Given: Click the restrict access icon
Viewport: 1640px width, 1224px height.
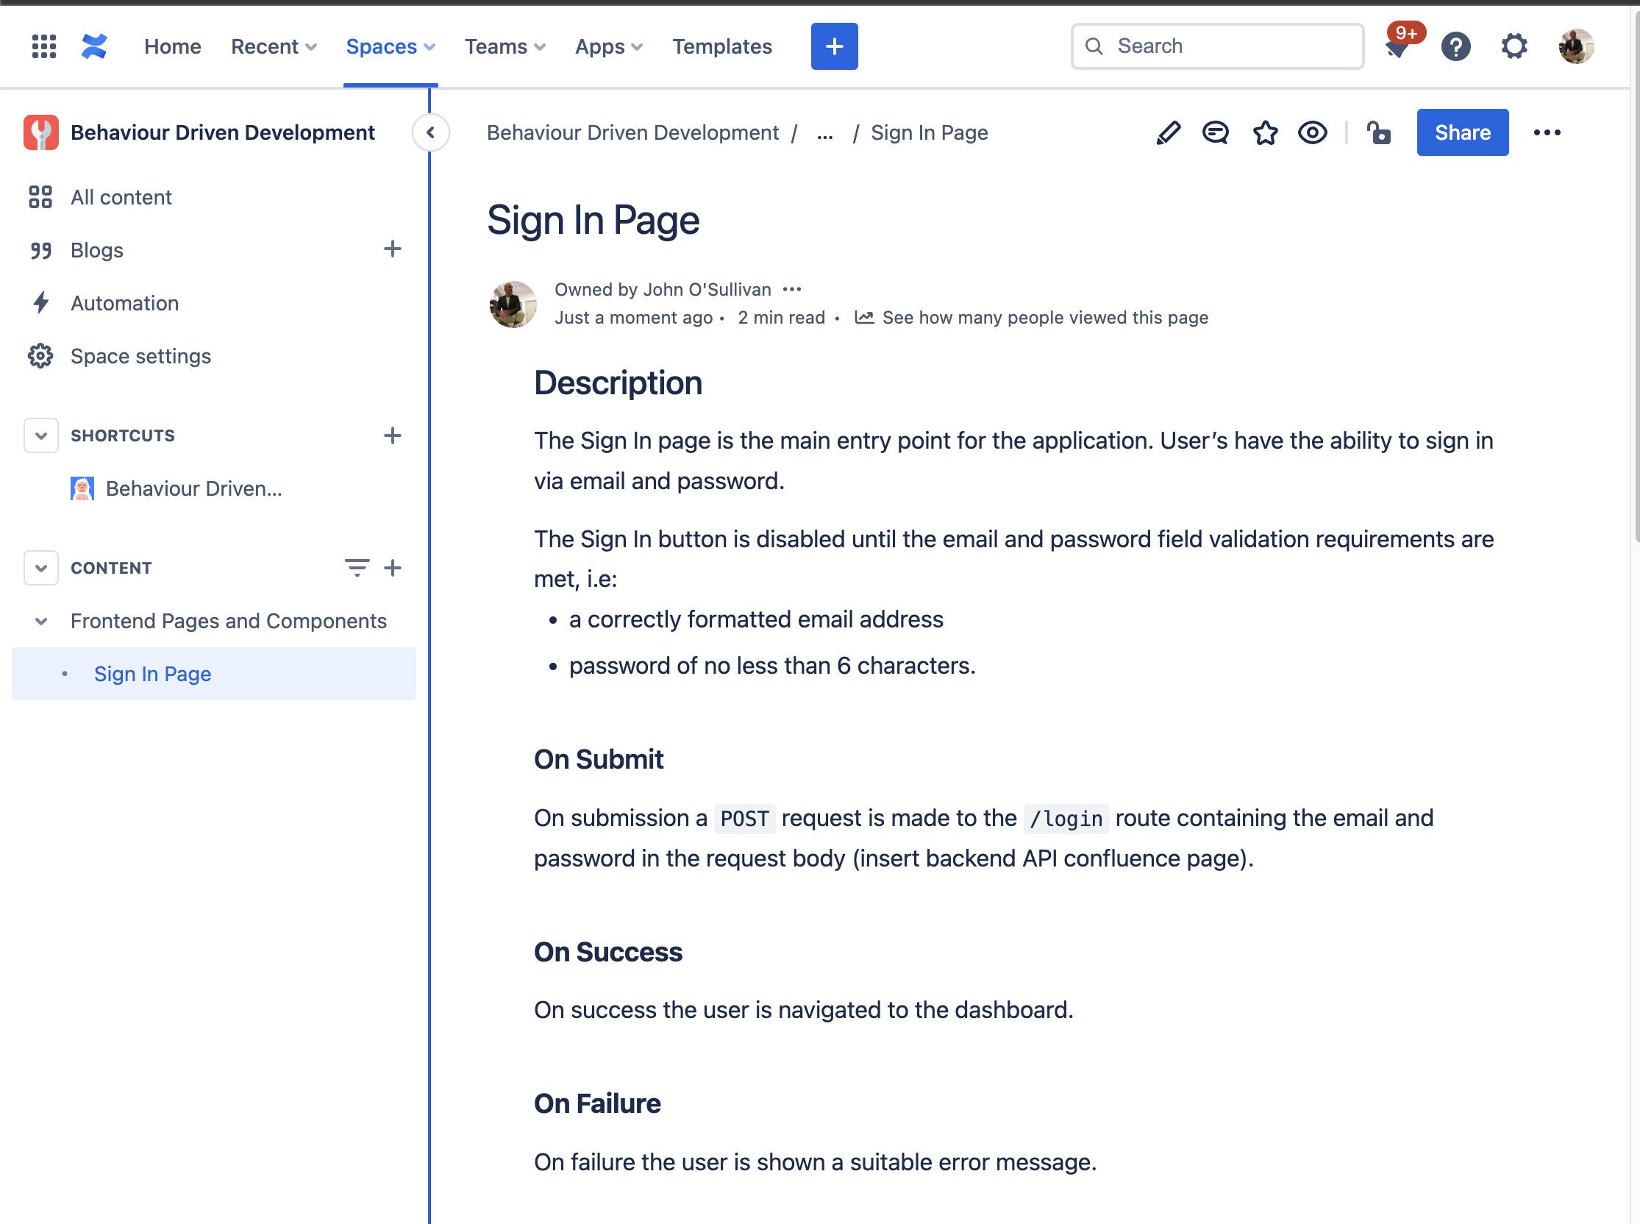Looking at the screenshot, I should click(1377, 132).
